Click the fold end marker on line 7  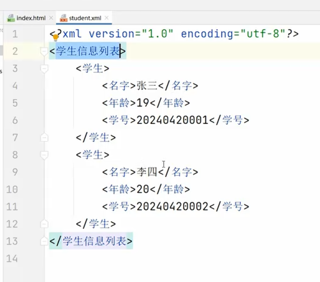(44, 137)
